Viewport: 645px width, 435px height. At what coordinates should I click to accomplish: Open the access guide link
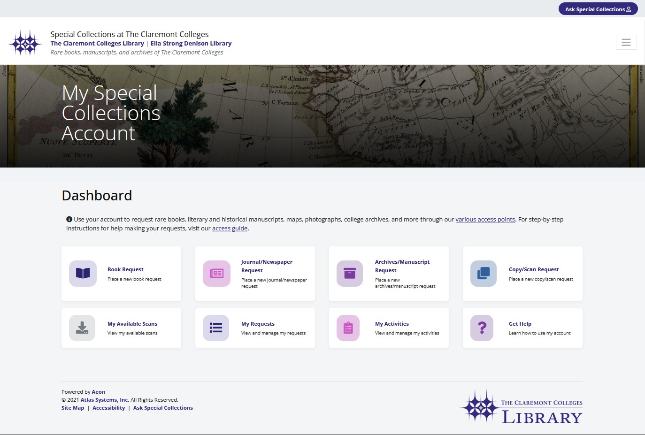point(230,228)
